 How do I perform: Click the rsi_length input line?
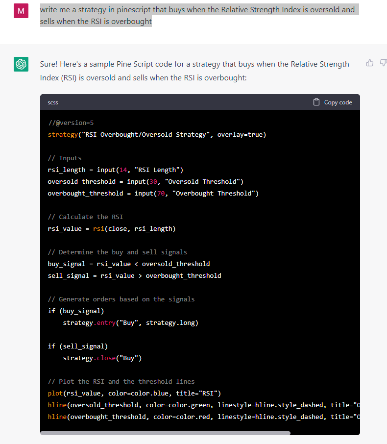coord(115,170)
